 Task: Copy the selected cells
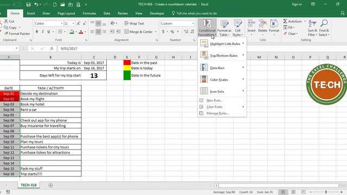(10, 28)
